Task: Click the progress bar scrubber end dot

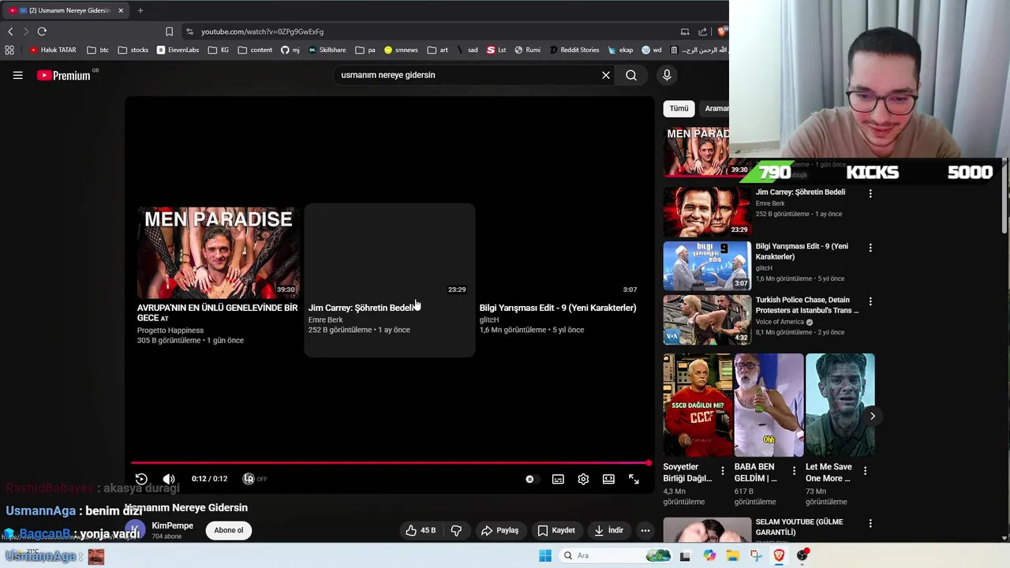Action: pyautogui.click(x=649, y=463)
